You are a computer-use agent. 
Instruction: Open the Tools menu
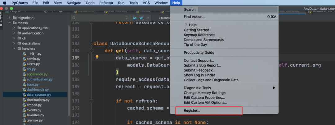(x=133, y=3)
